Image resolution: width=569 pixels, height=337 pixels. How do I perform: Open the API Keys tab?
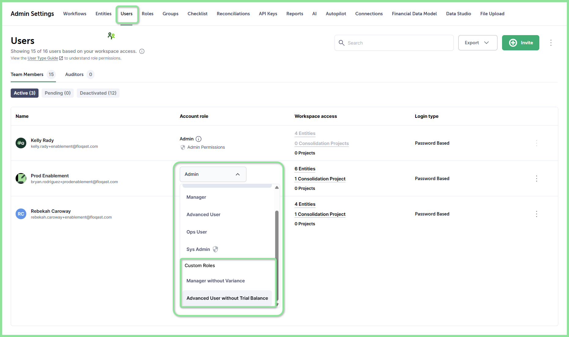pos(268,14)
